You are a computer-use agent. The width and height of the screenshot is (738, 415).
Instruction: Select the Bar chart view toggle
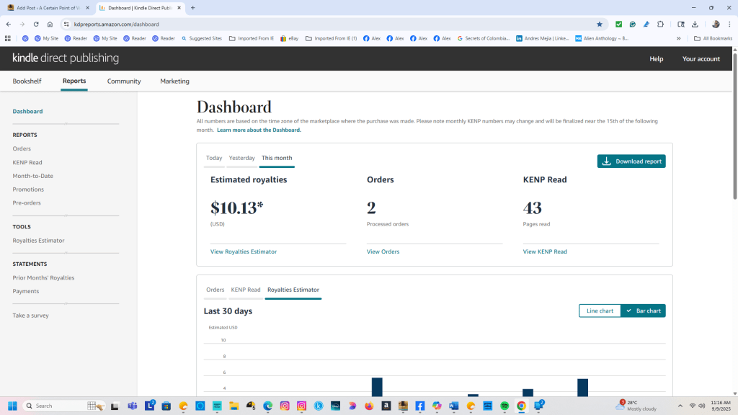pos(643,311)
